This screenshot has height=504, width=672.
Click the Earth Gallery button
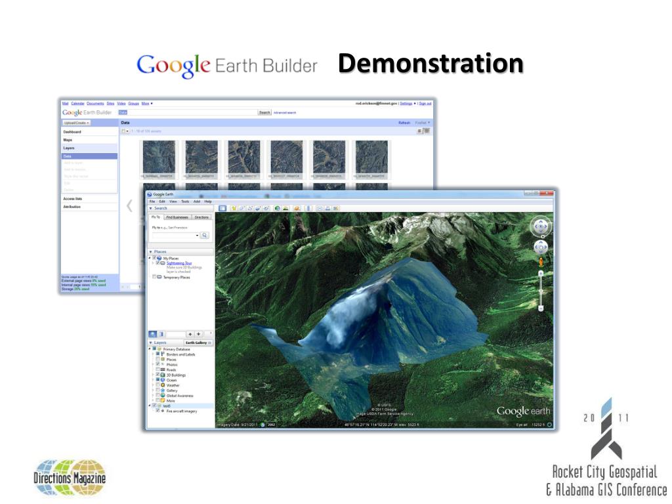(198, 343)
